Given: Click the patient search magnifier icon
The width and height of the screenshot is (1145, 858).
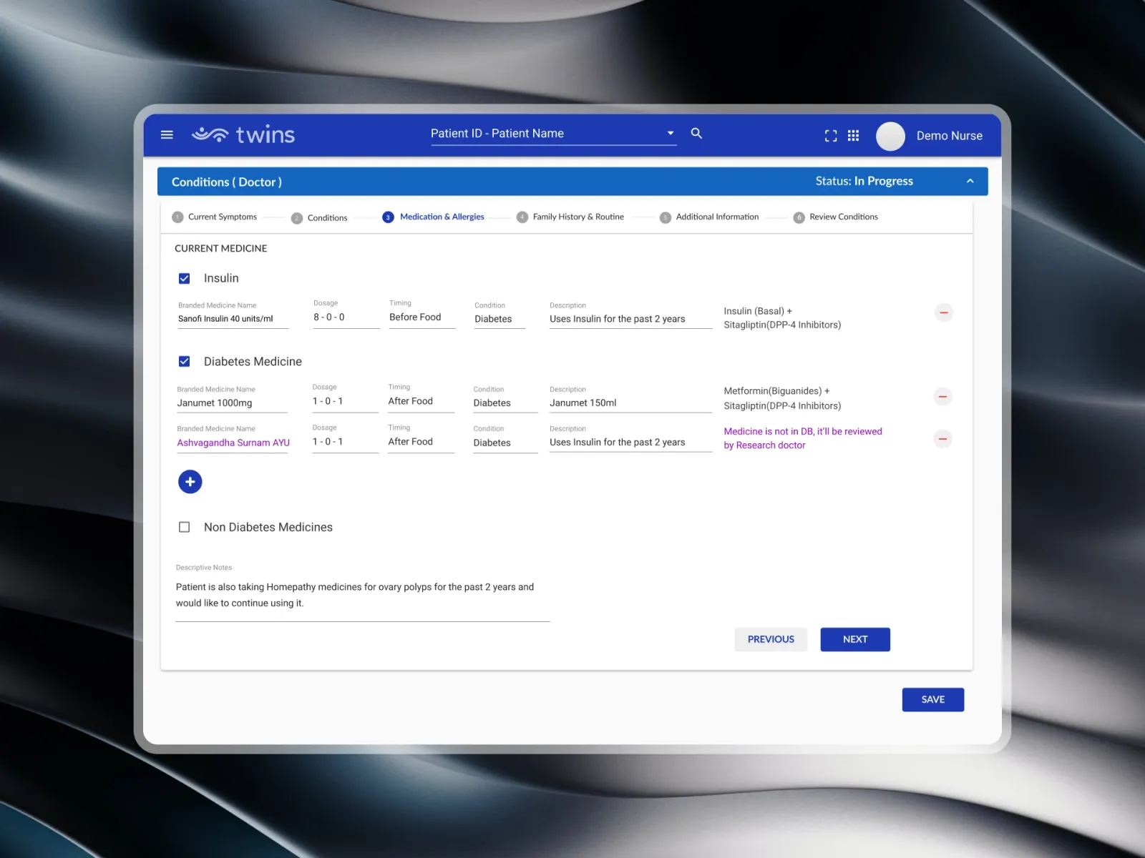Looking at the screenshot, I should click(x=696, y=133).
